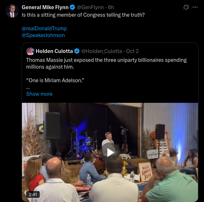Open the quoted post's Oct 2 date
The image size is (204, 202).
point(132,51)
